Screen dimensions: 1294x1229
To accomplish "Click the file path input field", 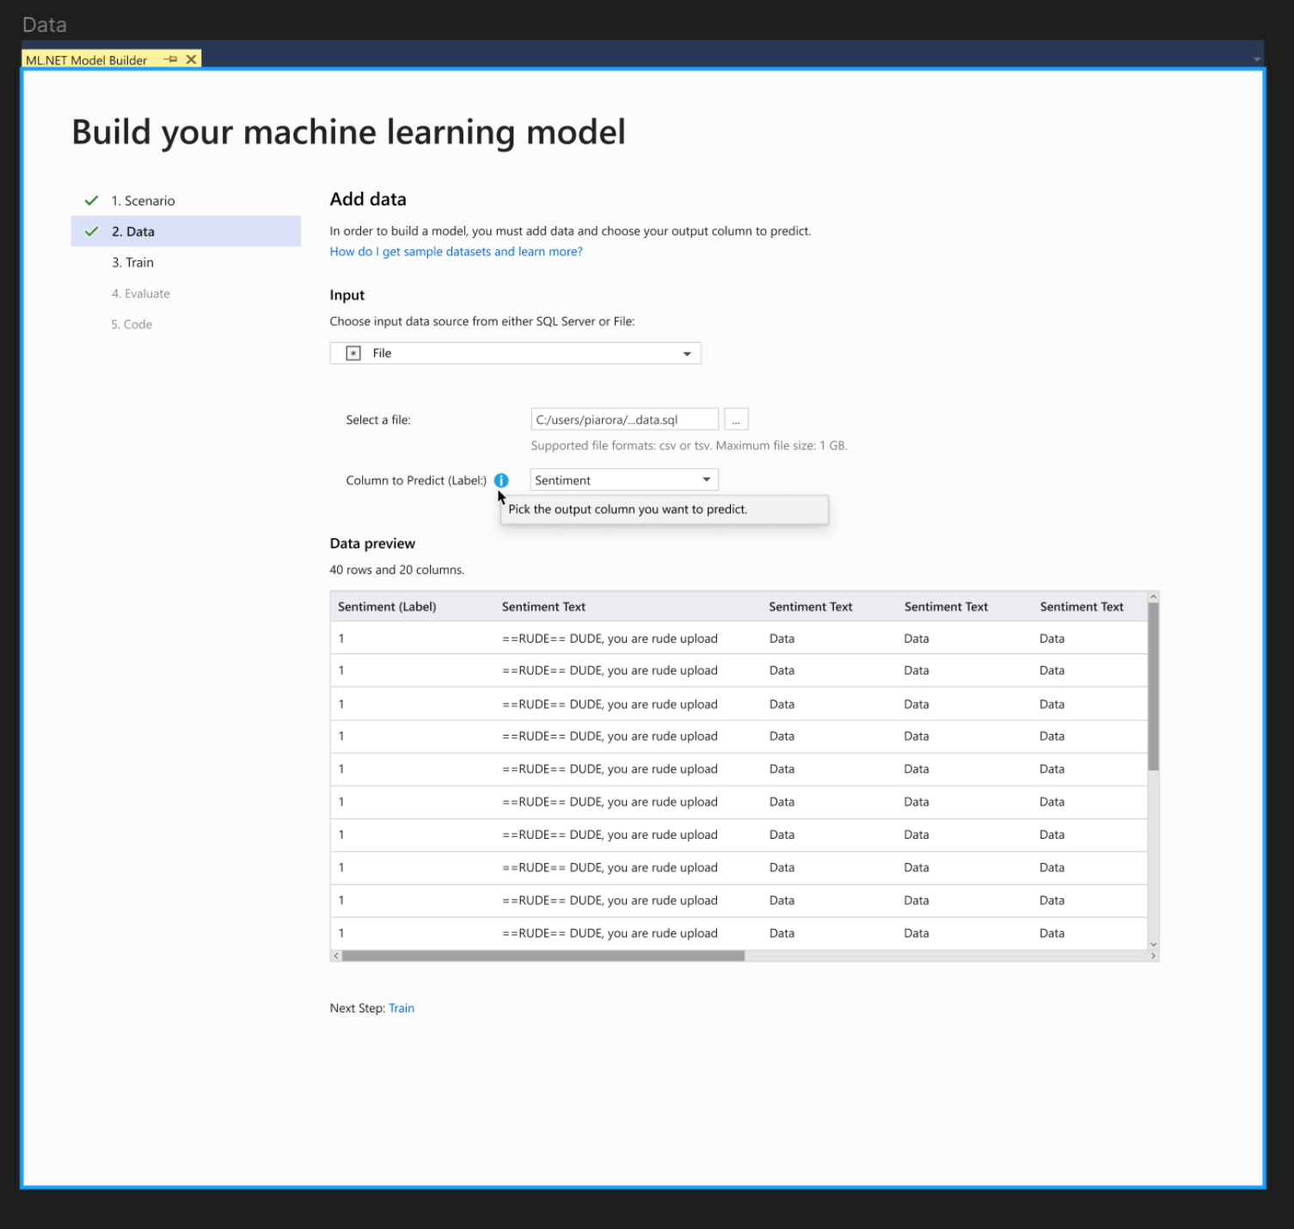I will coord(624,419).
